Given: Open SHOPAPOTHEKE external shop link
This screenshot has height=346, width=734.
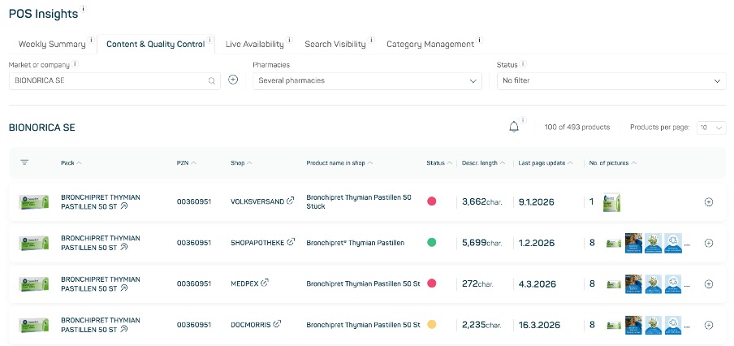Looking at the screenshot, I should tap(291, 242).
